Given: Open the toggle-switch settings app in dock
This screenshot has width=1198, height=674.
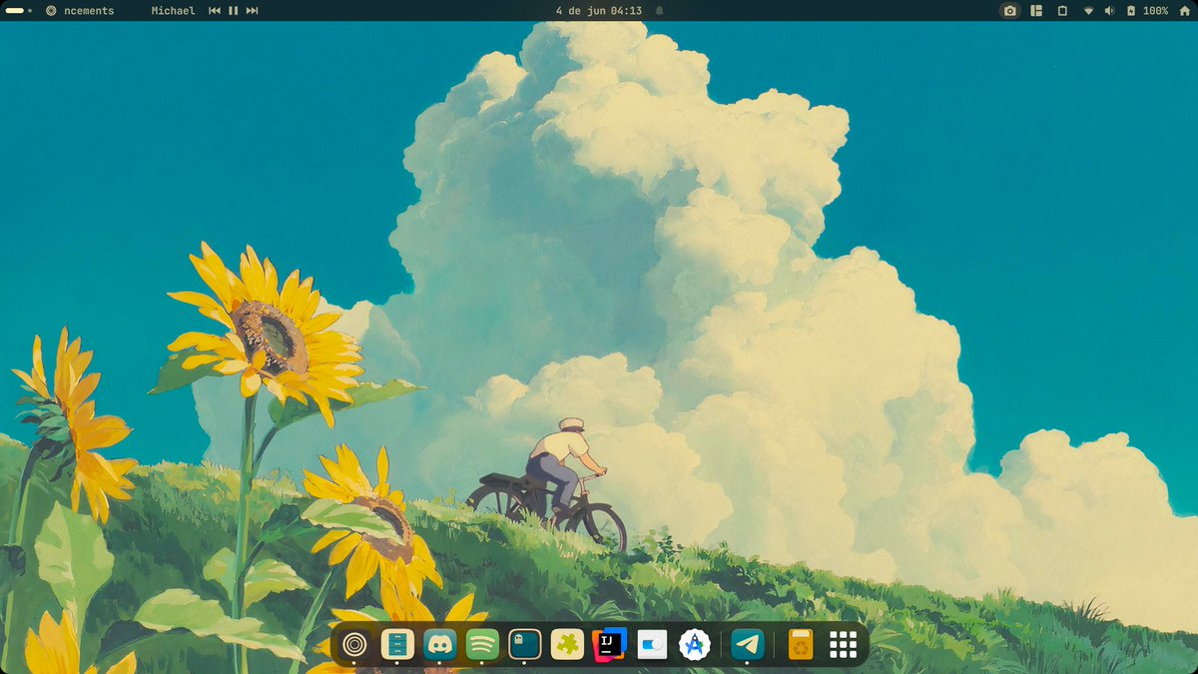Looking at the screenshot, I should 652,645.
